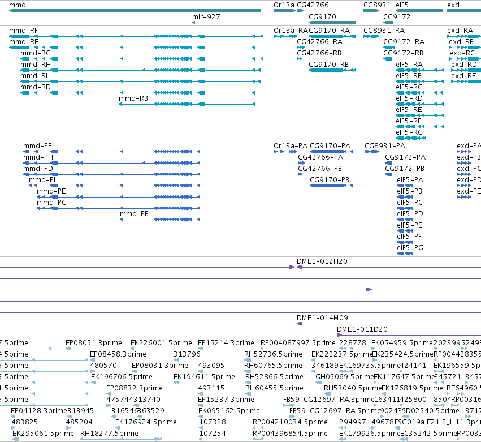Click the CG9170 gene label
The image size is (481, 442).
[322, 17]
